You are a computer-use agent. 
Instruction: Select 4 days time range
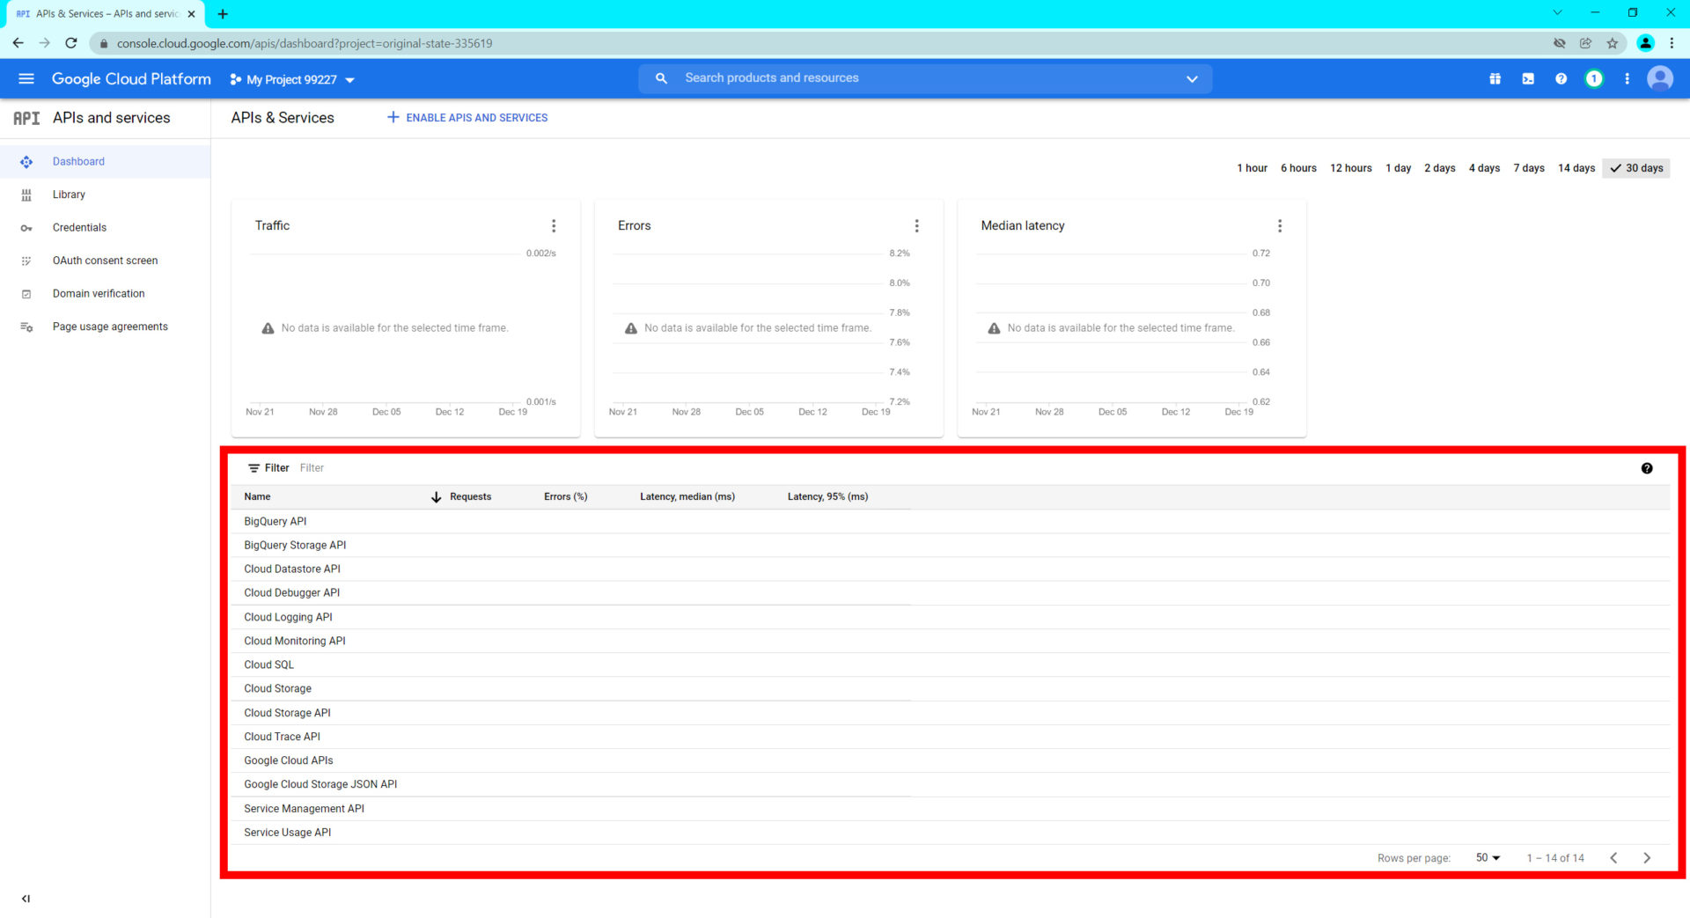tap(1484, 168)
